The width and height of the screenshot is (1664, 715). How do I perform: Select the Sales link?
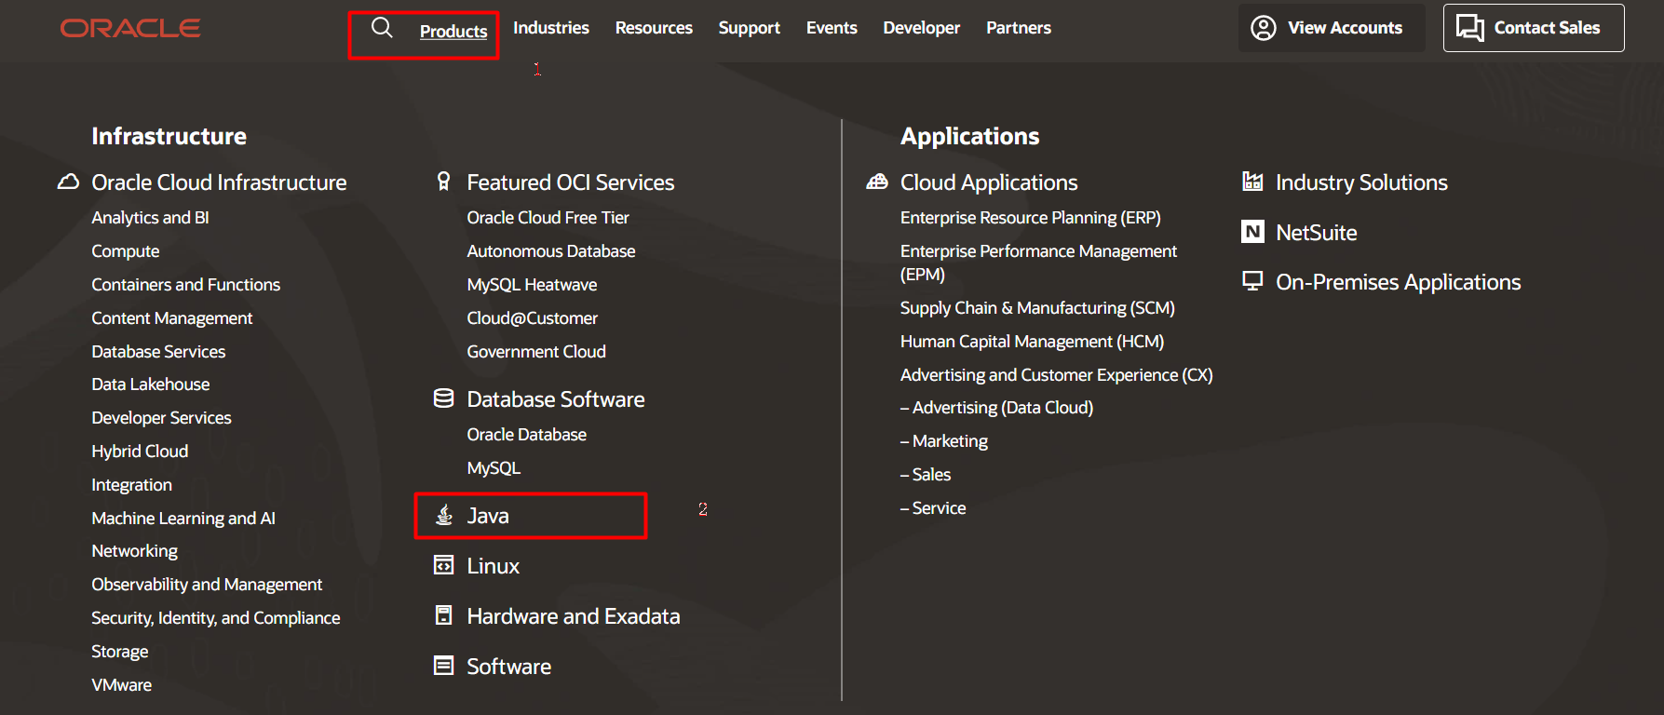coord(926,475)
